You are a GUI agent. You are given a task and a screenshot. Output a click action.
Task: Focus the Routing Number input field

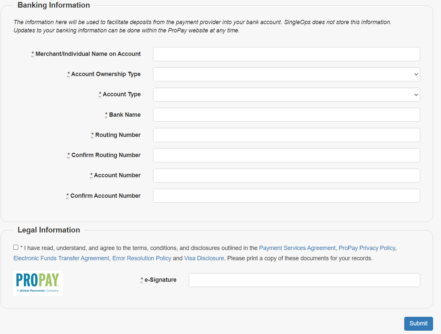click(x=286, y=135)
